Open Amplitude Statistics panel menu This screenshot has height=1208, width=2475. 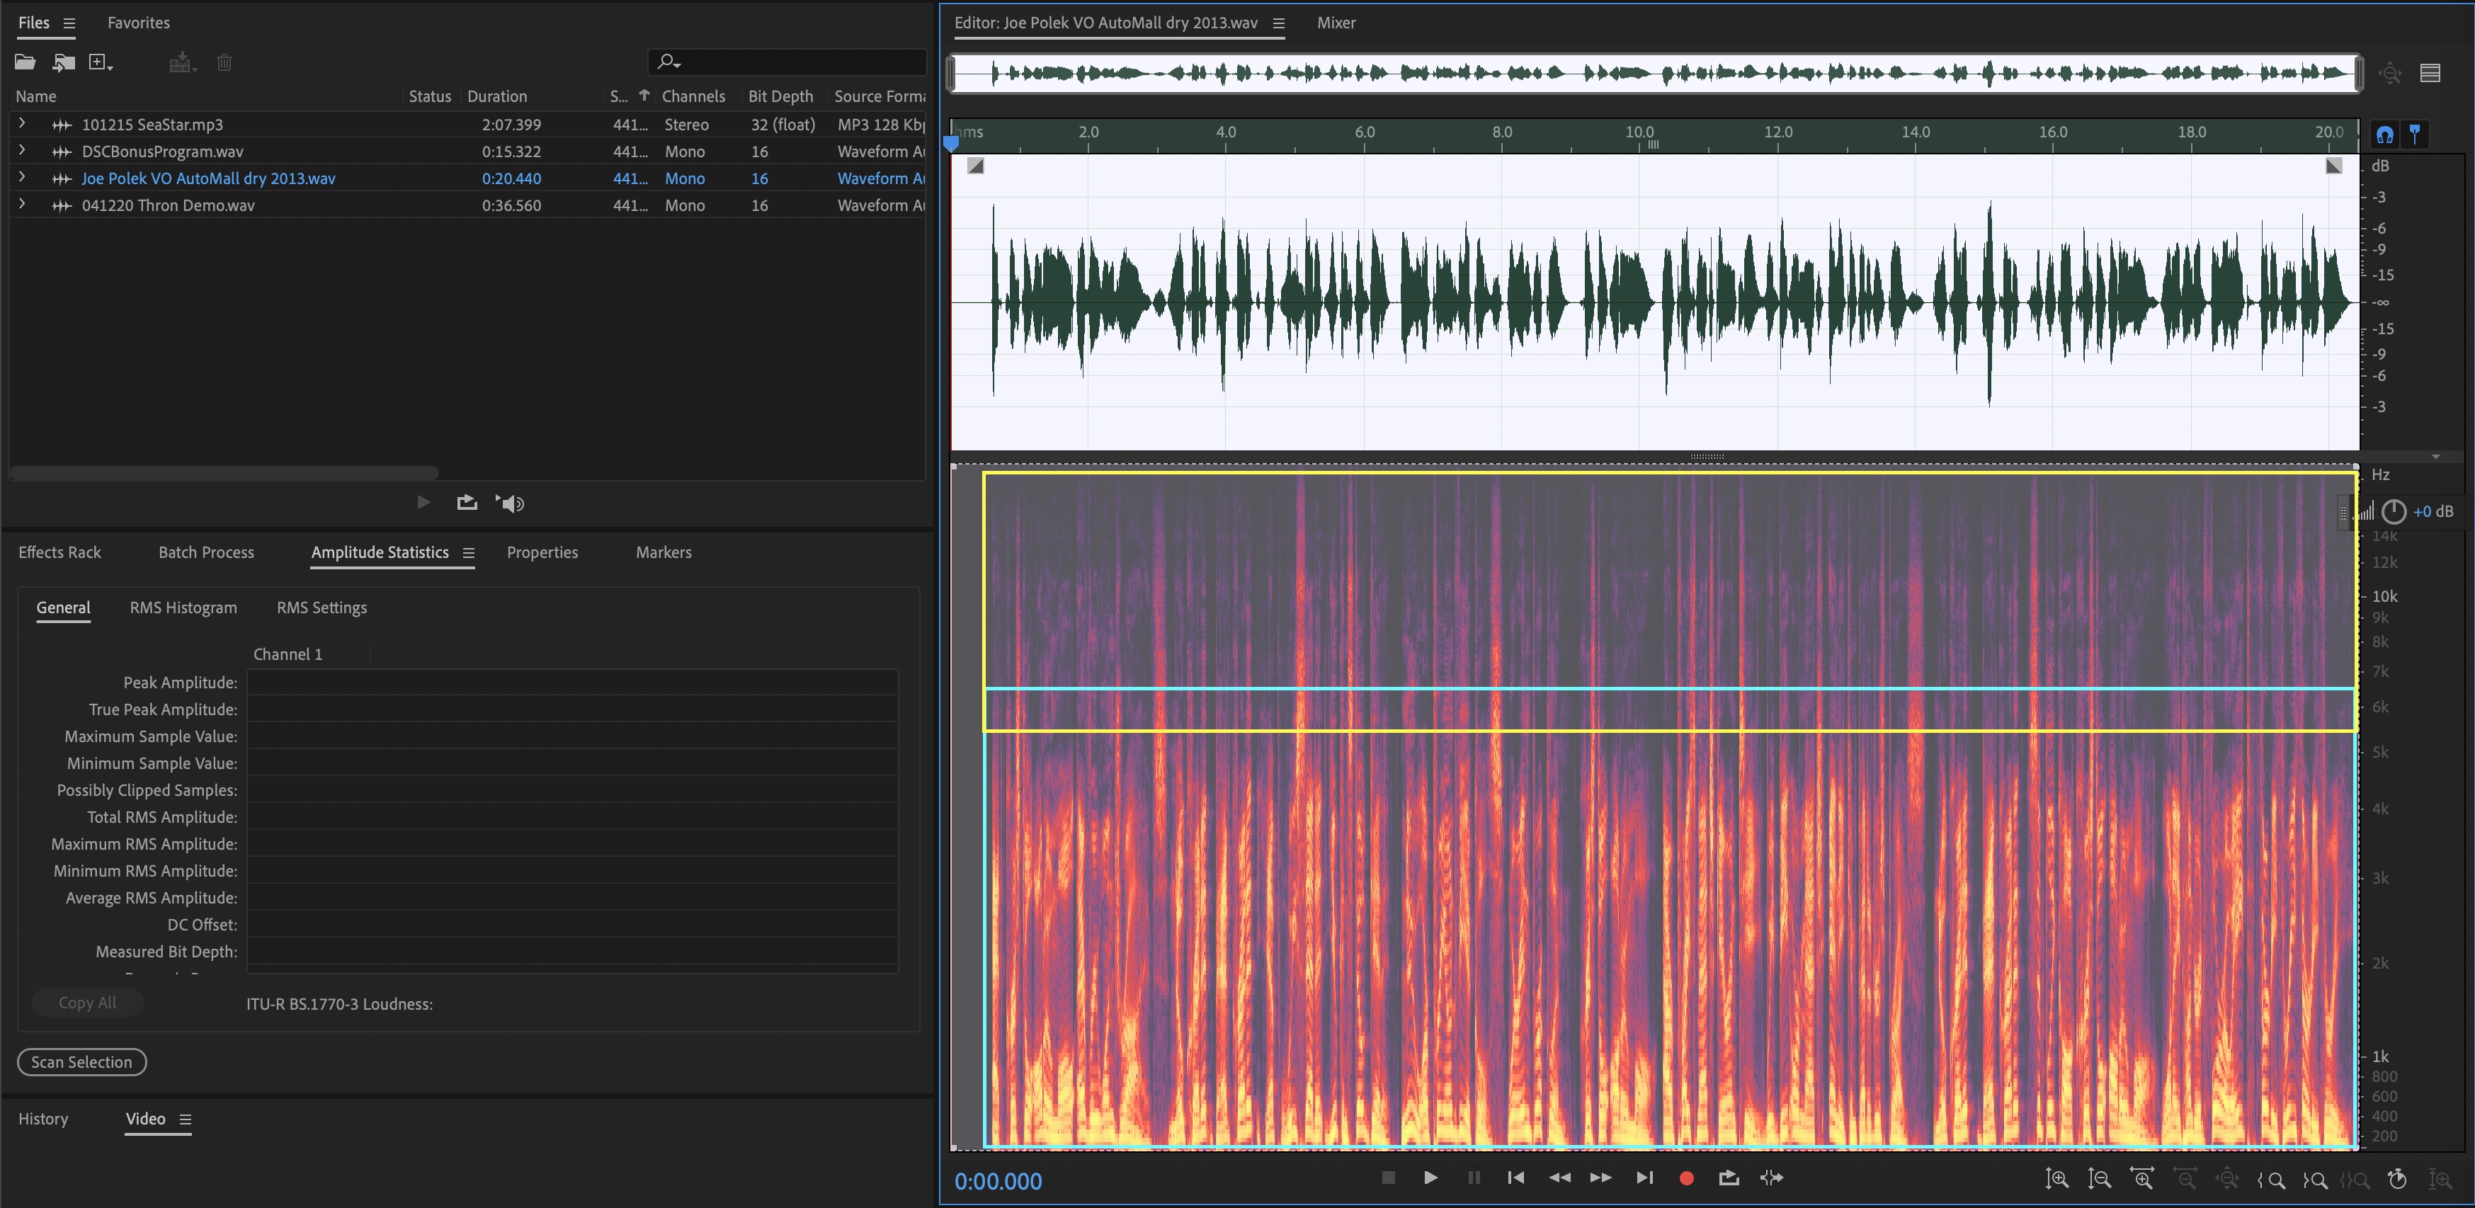click(x=469, y=552)
